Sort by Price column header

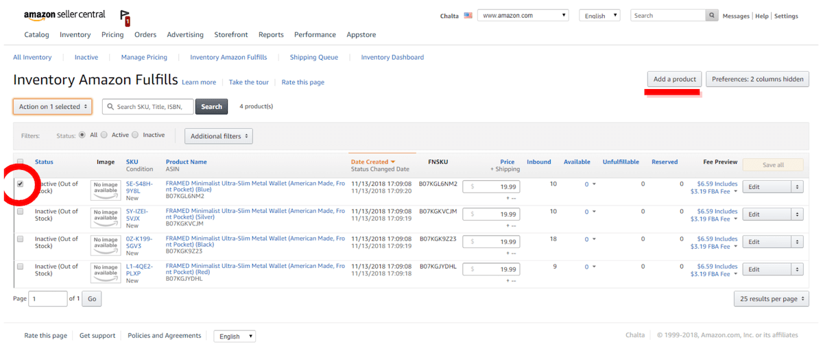pyautogui.click(x=508, y=162)
